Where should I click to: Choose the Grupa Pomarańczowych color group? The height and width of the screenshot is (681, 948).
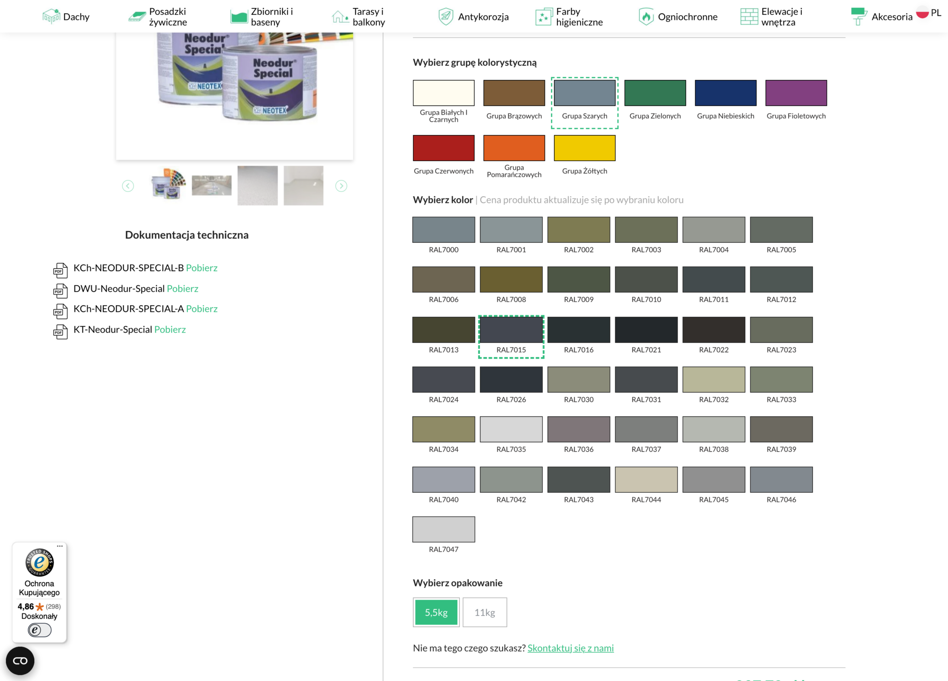514,148
